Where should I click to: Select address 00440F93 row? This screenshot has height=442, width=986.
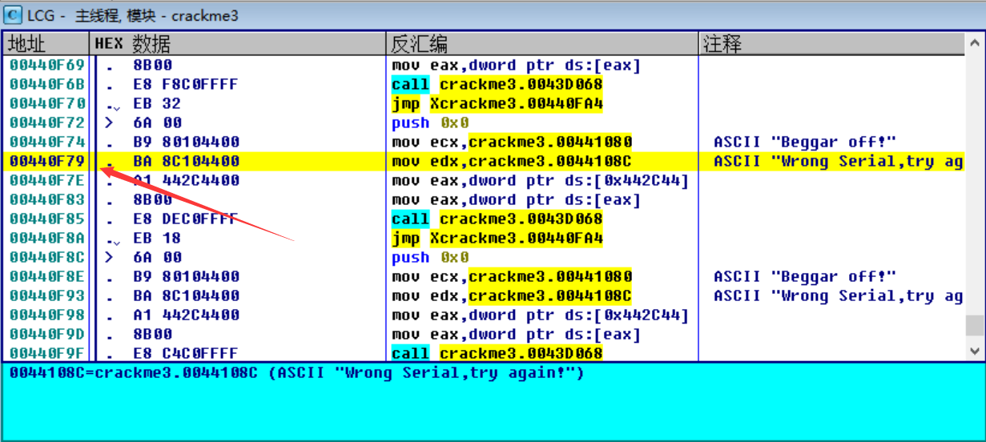click(x=46, y=295)
